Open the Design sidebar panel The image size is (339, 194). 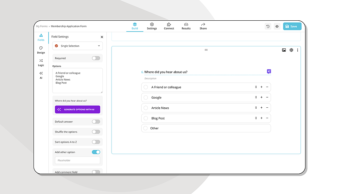[x=41, y=50]
